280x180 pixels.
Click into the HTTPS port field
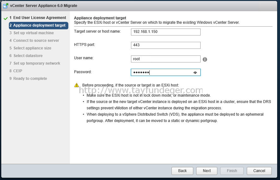point(166,45)
